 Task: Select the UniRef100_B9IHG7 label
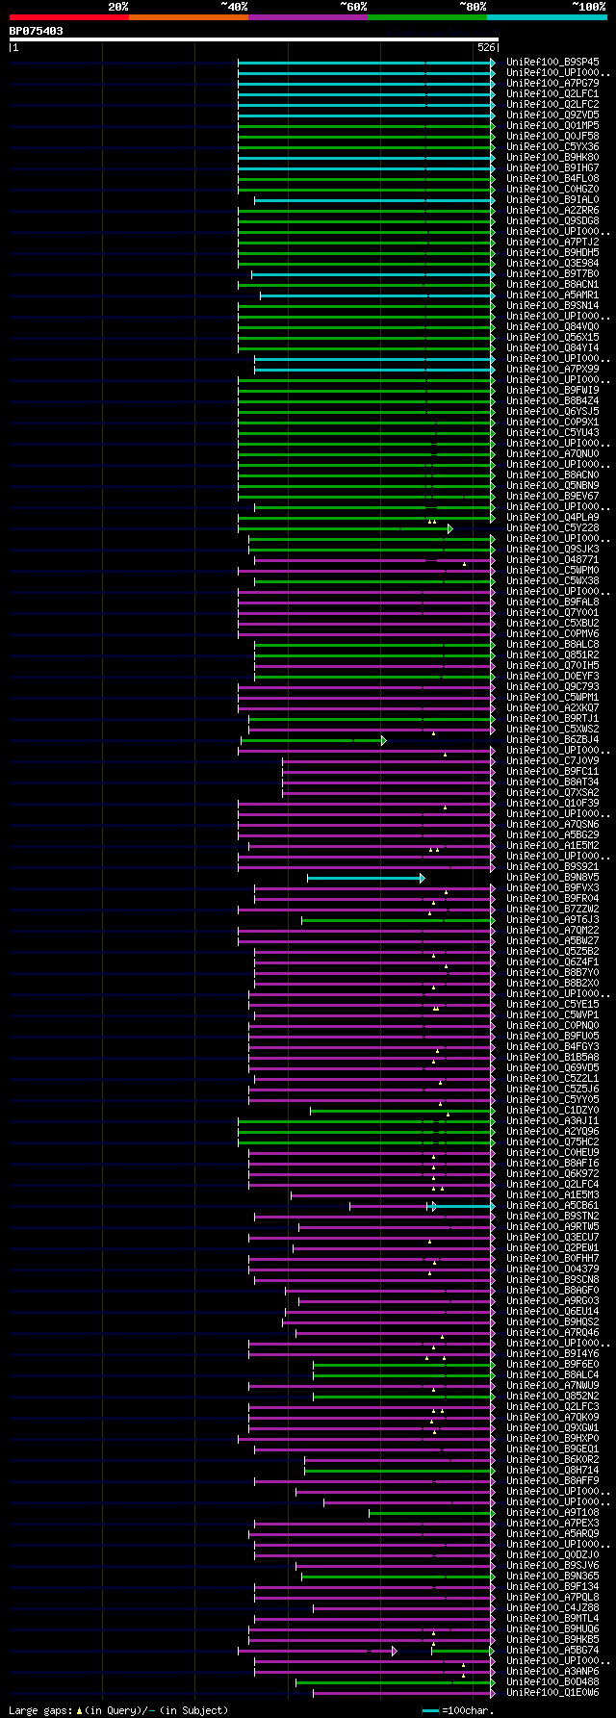[552, 167]
